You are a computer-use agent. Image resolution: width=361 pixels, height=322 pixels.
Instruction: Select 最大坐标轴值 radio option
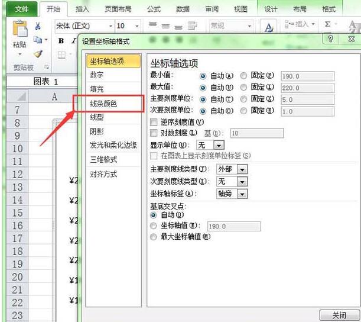[154, 237]
